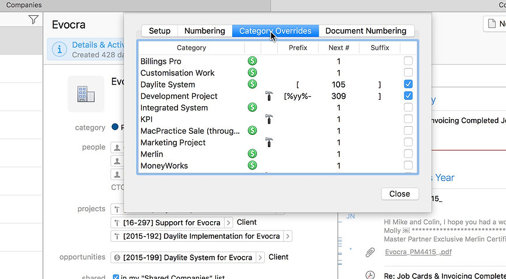Click the paperclip attachment icon
Viewport: 506px width, 279px height.
tap(370, 252)
